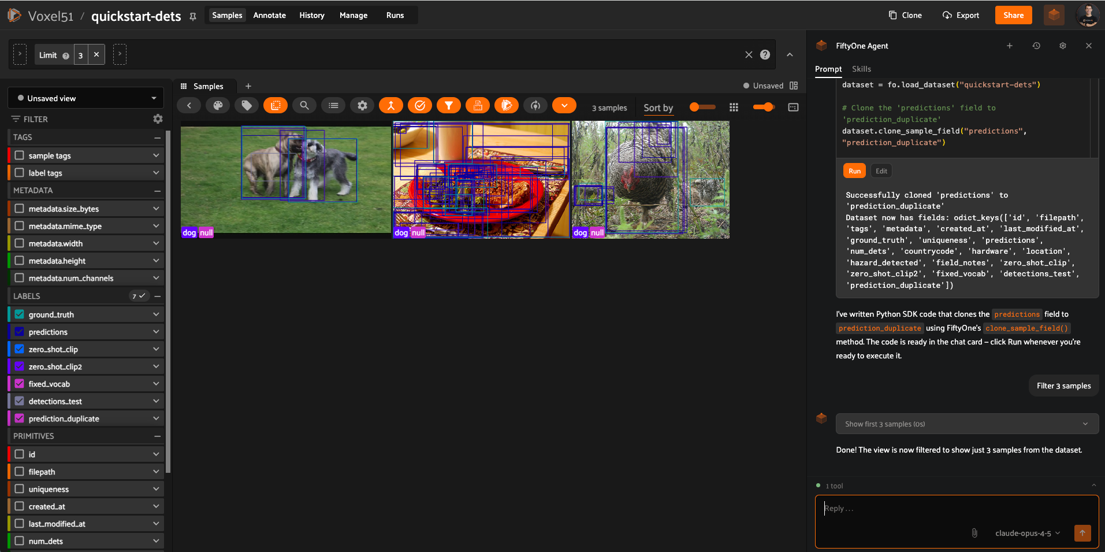Click the orange funnel filter icon
The width and height of the screenshot is (1105, 552).
pyautogui.click(x=449, y=105)
